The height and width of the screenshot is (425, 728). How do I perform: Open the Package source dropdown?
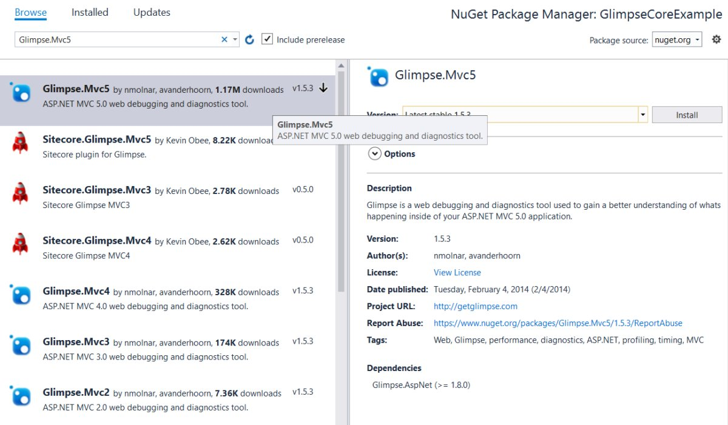click(676, 39)
